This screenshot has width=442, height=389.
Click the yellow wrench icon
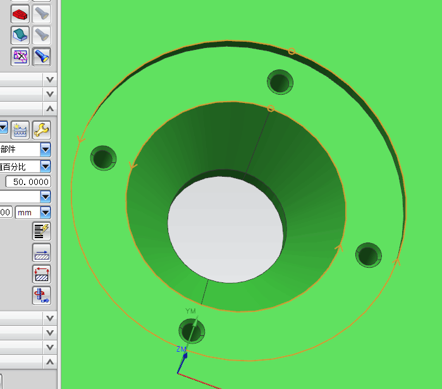click(42, 130)
